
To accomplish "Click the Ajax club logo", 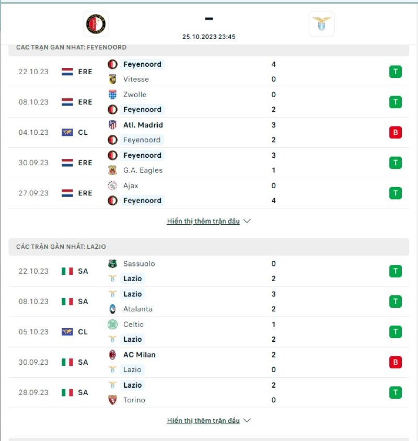I will pos(112,185).
